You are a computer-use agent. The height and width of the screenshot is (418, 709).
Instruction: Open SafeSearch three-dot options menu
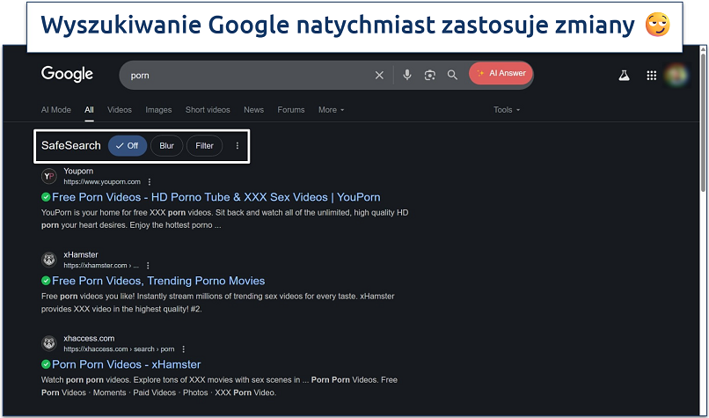click(237, 146)
